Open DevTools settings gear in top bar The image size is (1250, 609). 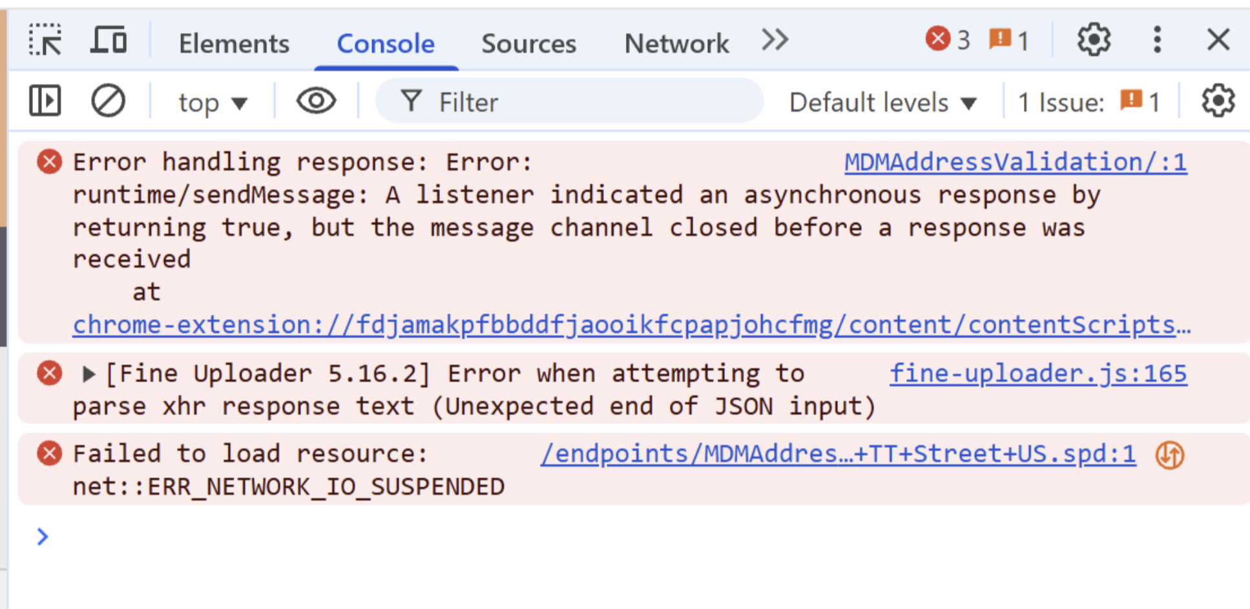click(x=1093, y=40)
